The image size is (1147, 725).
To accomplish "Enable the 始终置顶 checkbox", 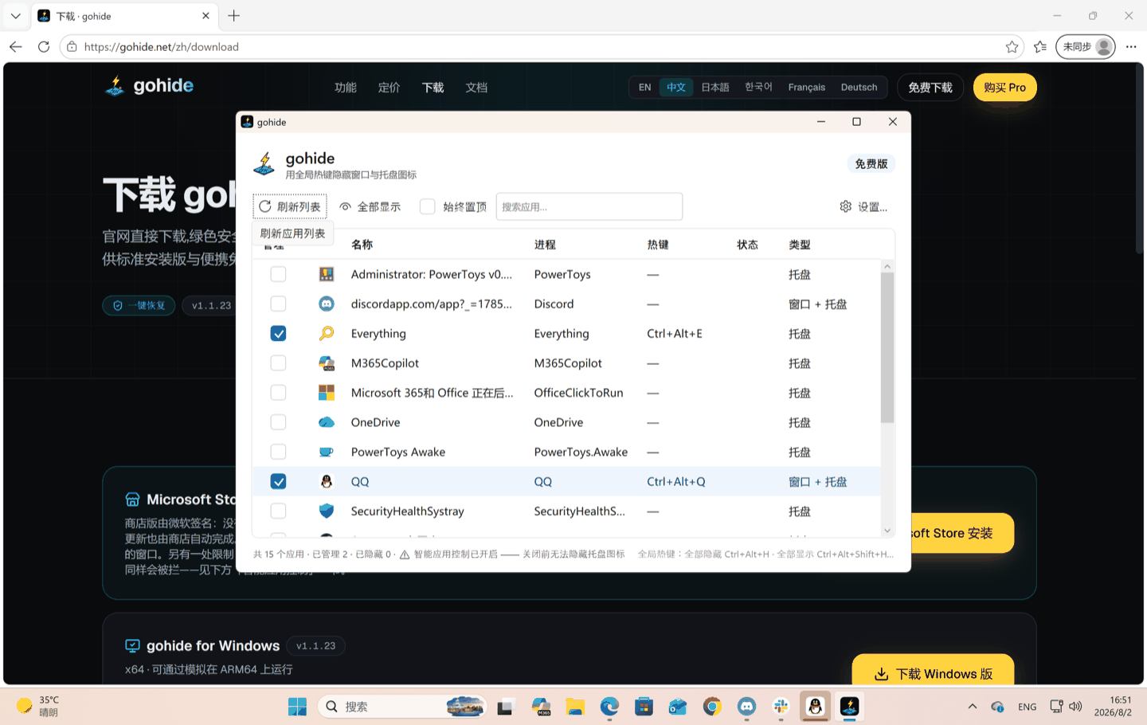I will pos(428,206).
